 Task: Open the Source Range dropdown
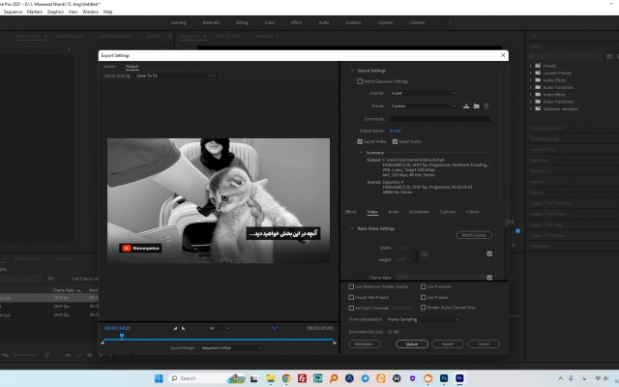[230, 347]
